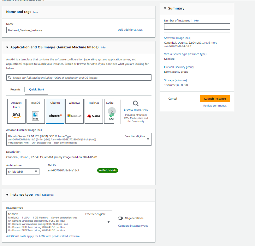This screenshot has width=255, height=246.
Task: Click read more in Software Image summary
Action: pos(211,43)
